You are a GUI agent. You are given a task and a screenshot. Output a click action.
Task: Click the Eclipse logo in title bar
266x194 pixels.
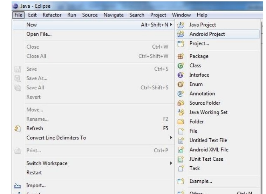[x=15, y=6]
